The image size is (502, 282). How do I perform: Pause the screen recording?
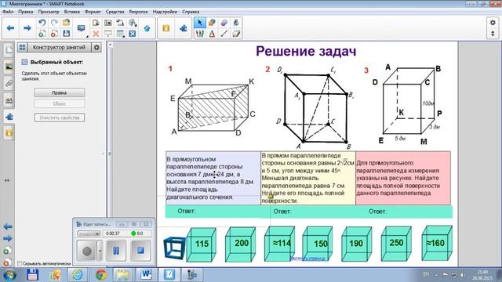coord(116,251)
